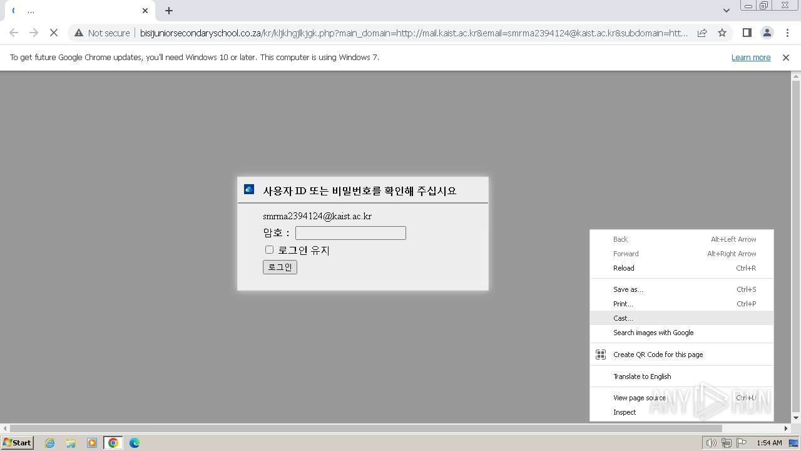This screenshot has width=801, height=451.
Task: Choose Print... from the context menu
Action: point(681,304)
